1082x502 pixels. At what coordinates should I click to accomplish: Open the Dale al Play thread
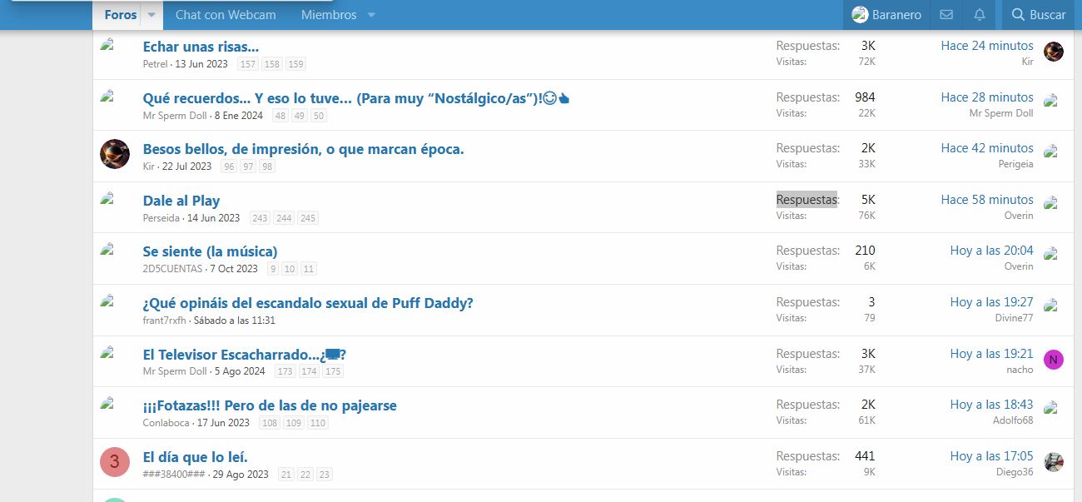point(181,201)
